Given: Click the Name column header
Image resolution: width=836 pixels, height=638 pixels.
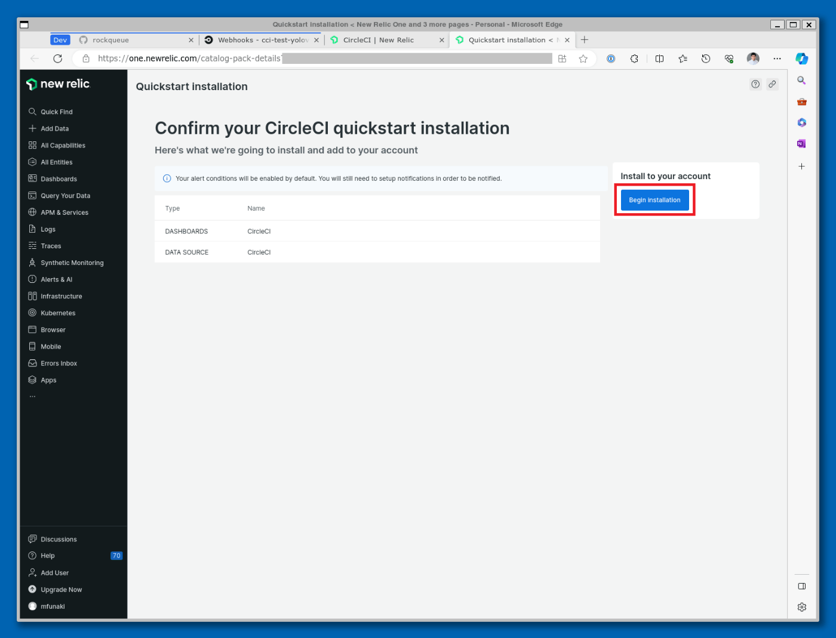Looking at the screenshot, I should (x=256, y=208).
